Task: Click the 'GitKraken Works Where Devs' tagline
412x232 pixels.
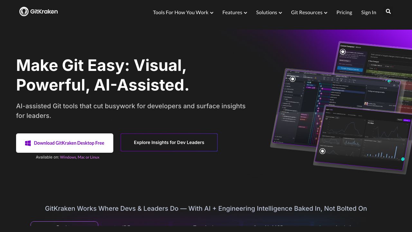Action: click(x=206, y=208)
